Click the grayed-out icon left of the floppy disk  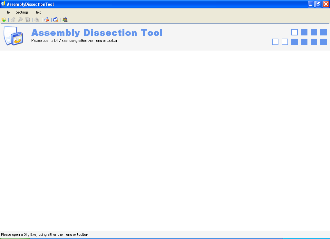[x=20, y=20]
